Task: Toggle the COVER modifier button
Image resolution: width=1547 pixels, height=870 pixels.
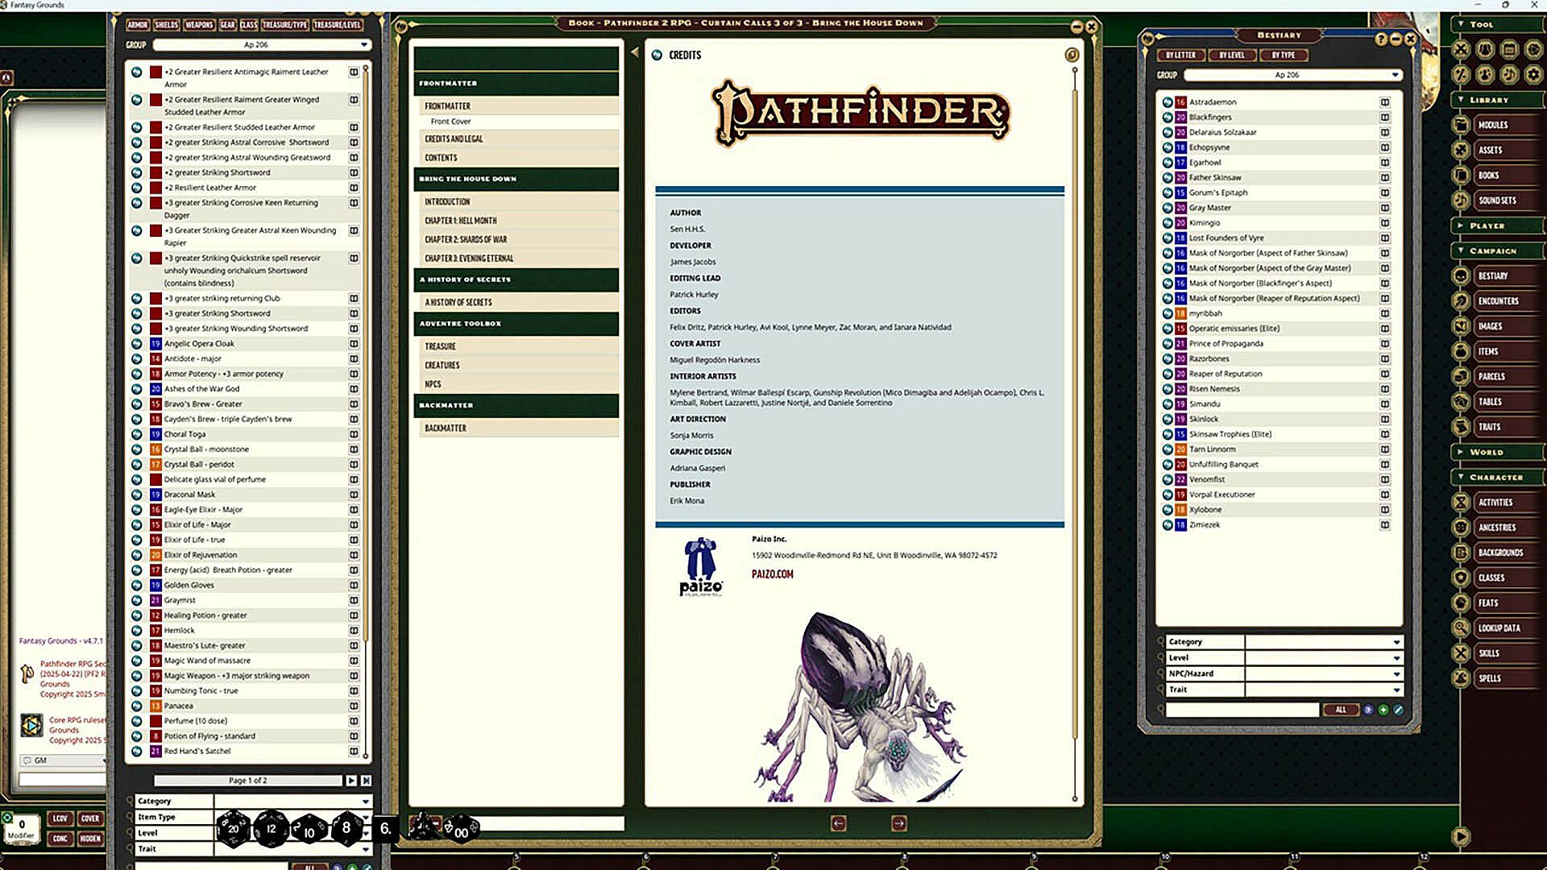Action: 90,818
